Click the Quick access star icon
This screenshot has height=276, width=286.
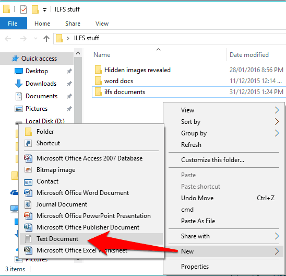pyautogui.click(x=15, y=59)
